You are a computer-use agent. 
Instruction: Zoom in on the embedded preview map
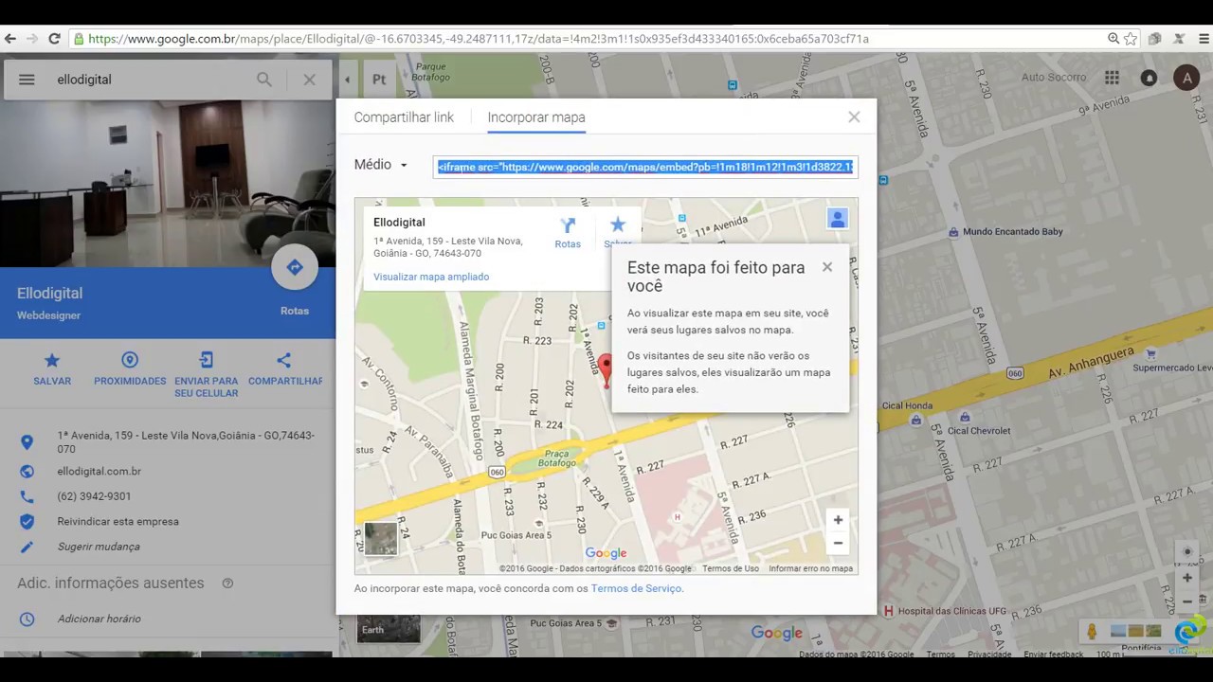(838, 520)
